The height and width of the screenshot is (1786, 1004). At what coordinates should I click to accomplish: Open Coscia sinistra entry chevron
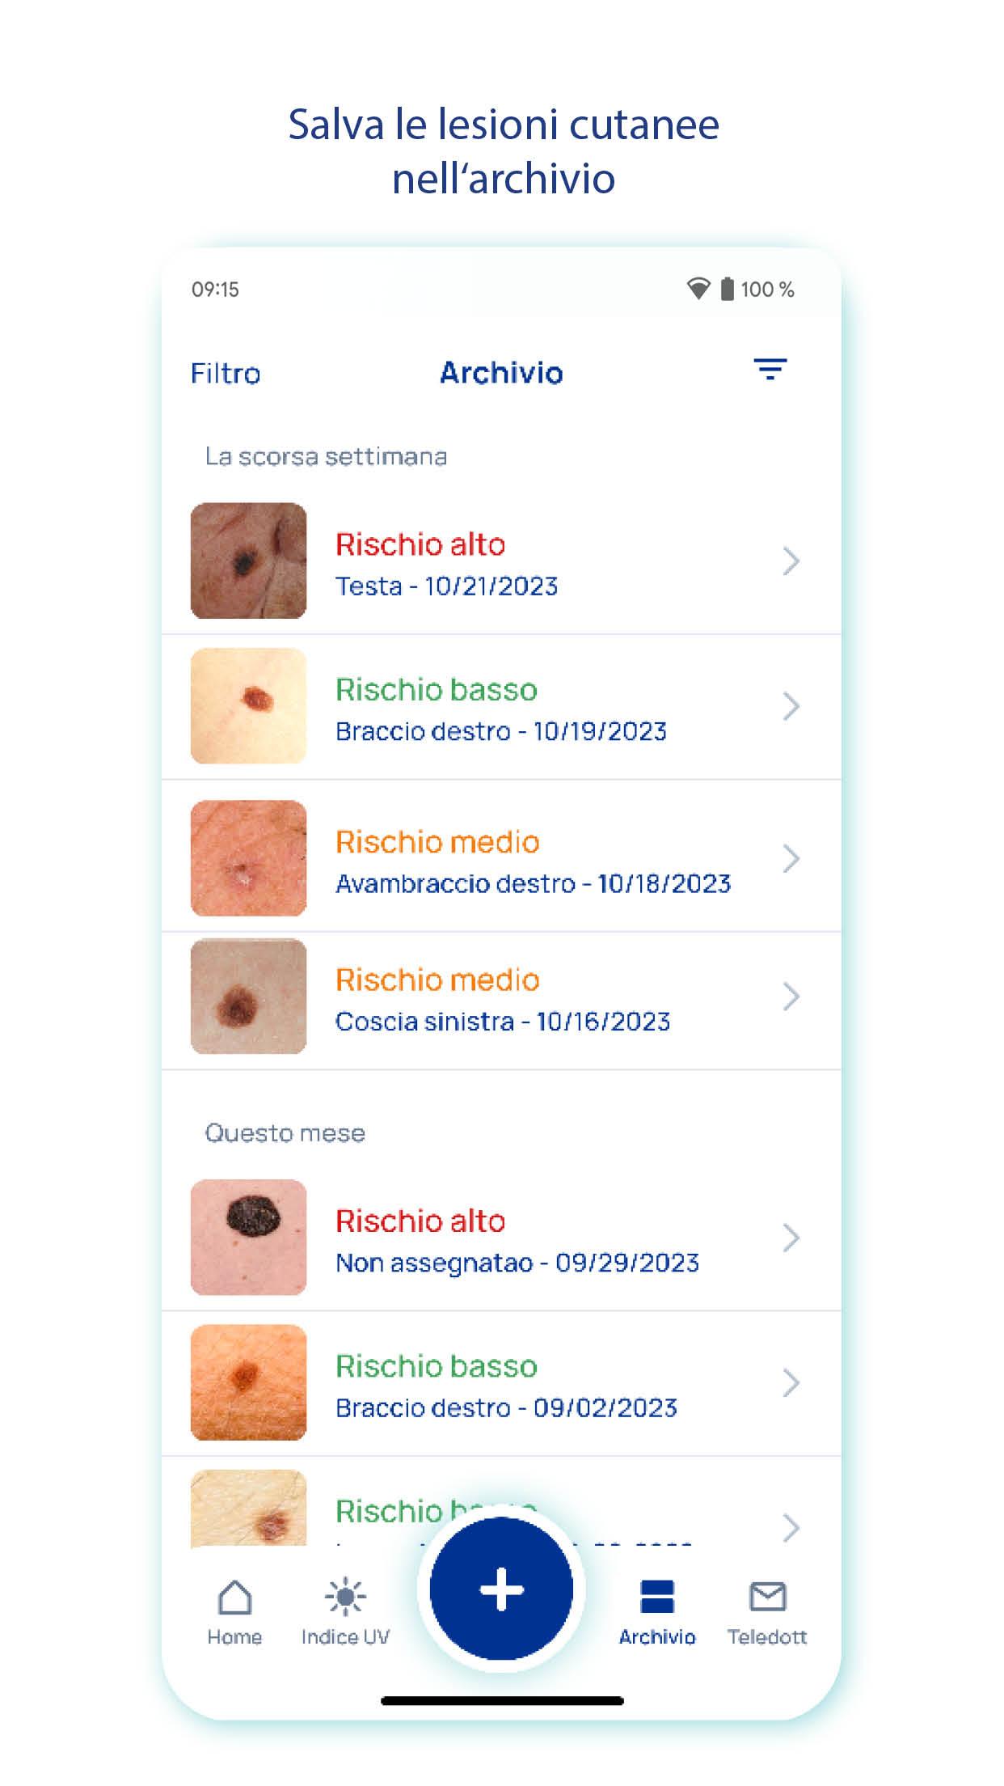pyautogui.click(x=791, y=997)
